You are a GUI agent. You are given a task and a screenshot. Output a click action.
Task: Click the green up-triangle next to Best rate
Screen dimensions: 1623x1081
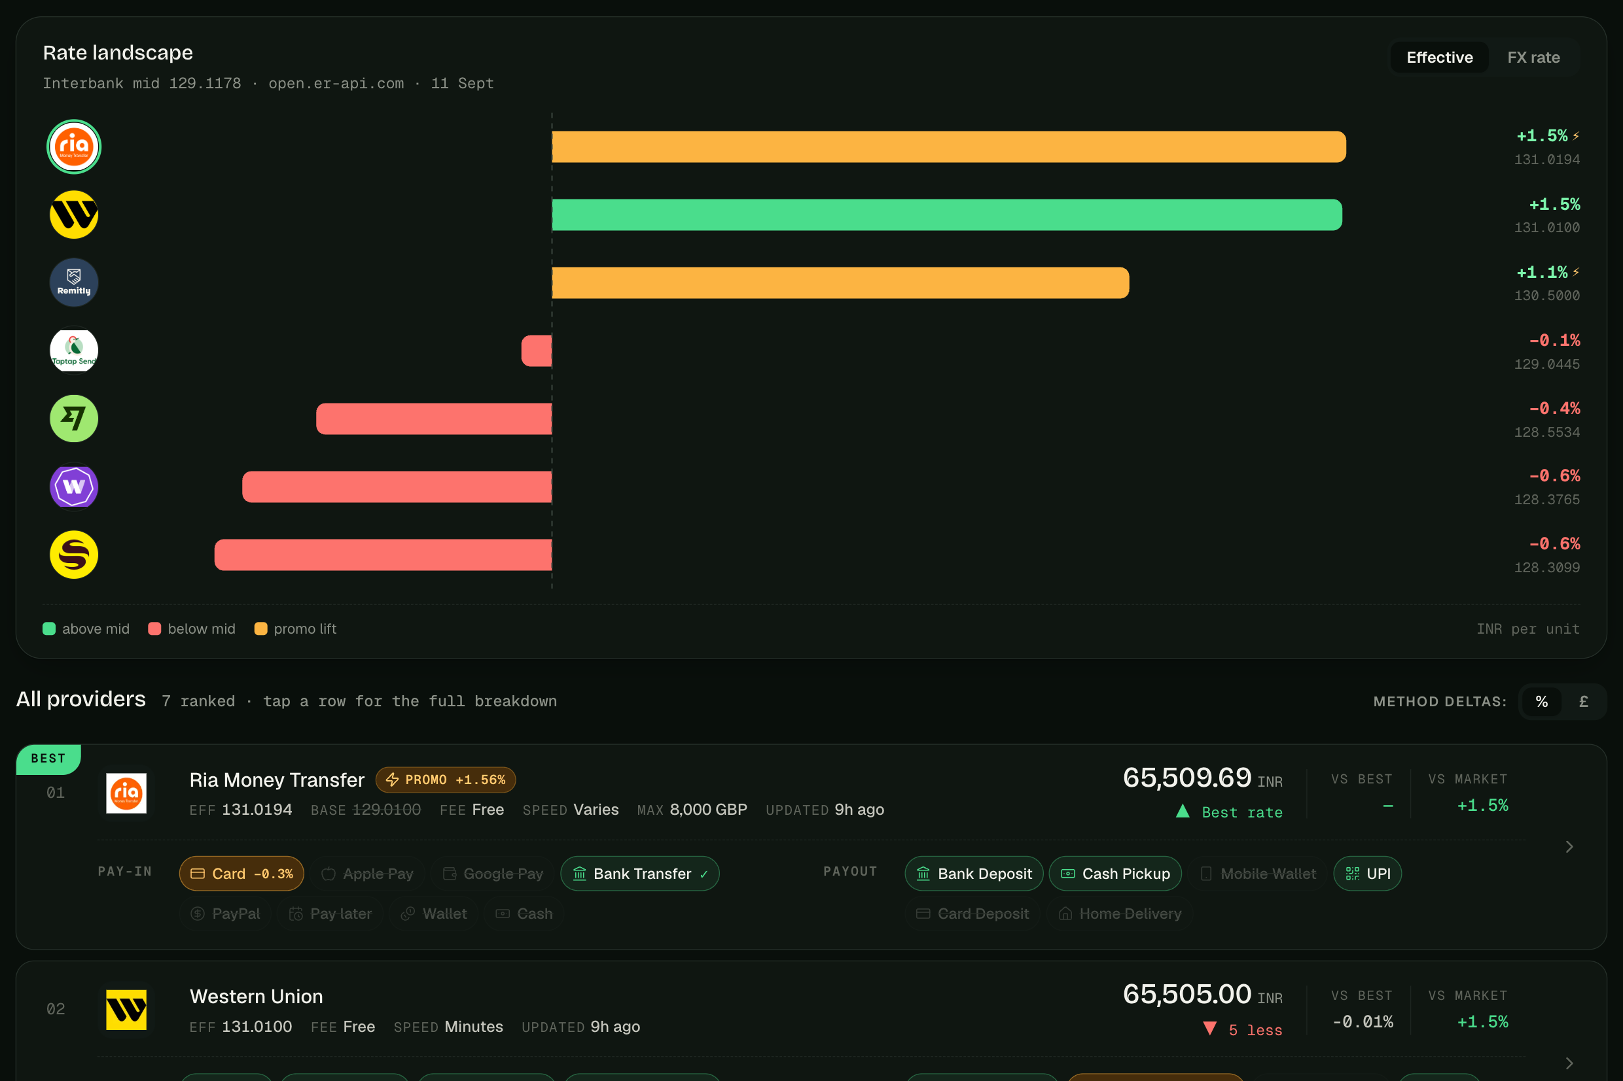point(1183,811)
